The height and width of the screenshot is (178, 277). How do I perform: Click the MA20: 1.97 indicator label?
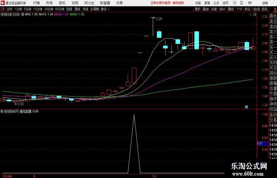pos(62,14)
